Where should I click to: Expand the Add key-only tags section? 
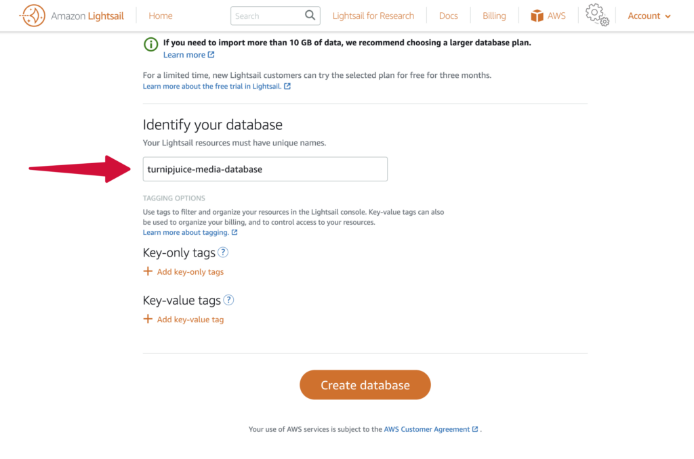[x=190, y=271]
